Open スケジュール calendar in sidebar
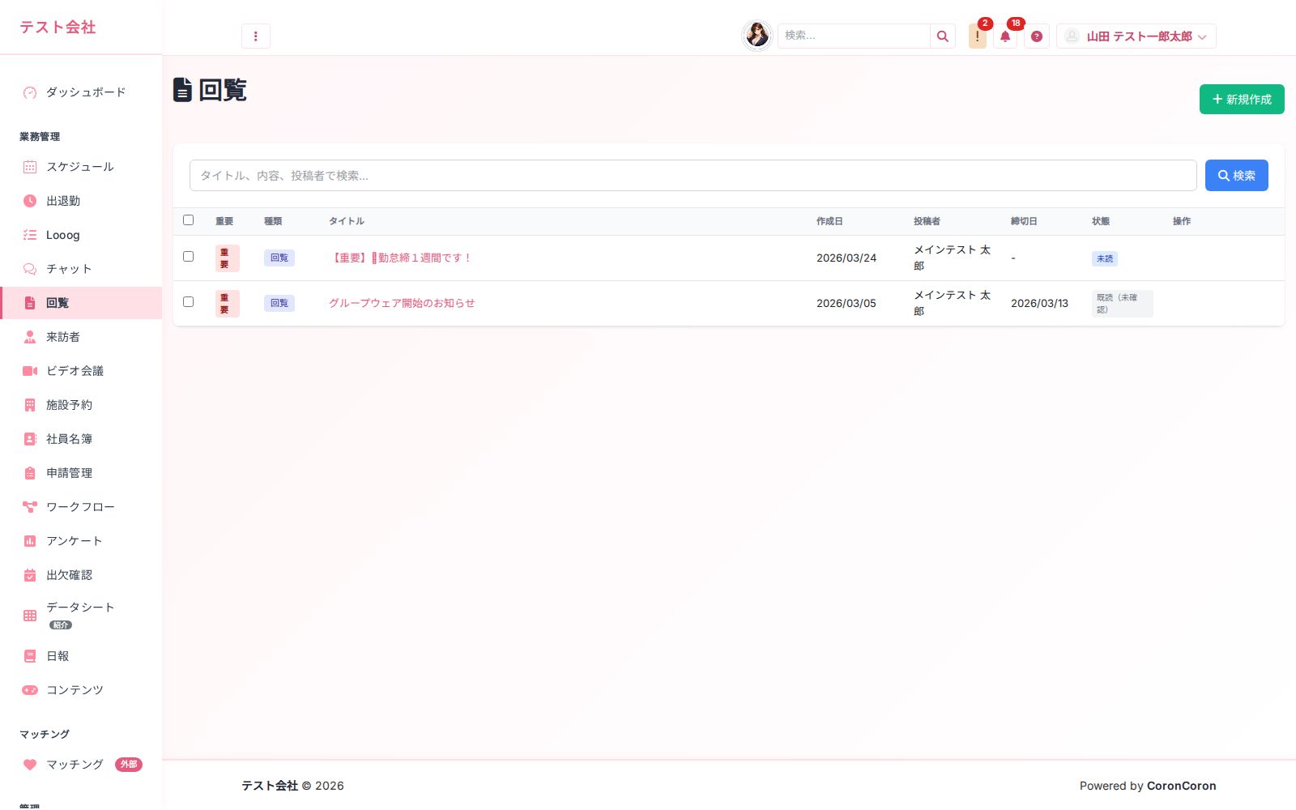Image resolution: width=1296 pixels, height=810 pixels. pos(81,167)
